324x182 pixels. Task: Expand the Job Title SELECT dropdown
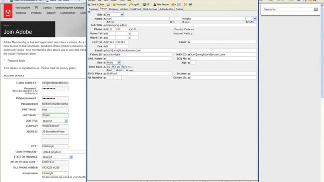point(66,121)
